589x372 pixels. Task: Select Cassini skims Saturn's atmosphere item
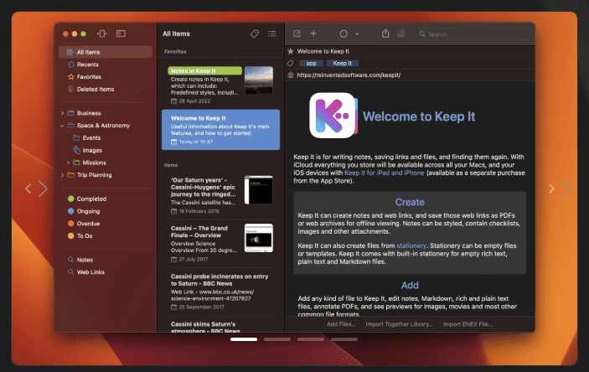220,326
